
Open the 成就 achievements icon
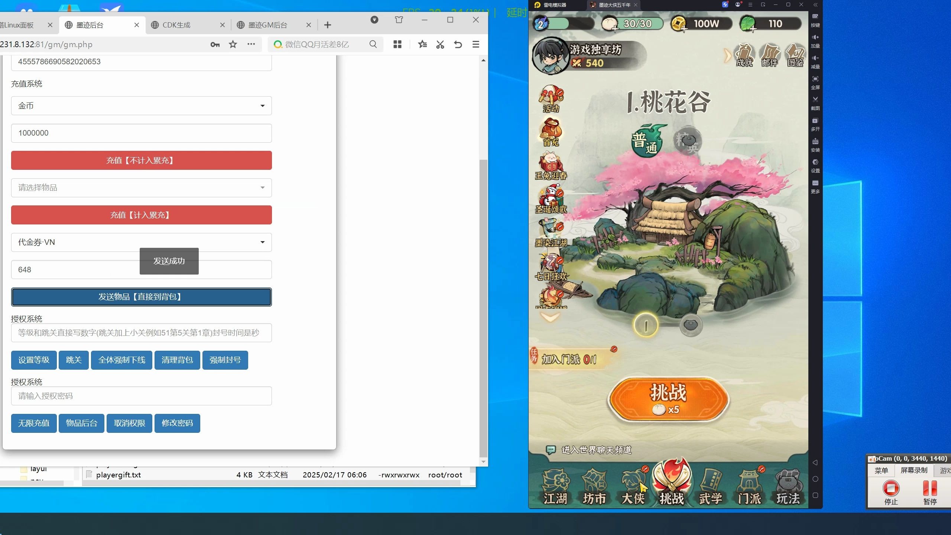744,56
